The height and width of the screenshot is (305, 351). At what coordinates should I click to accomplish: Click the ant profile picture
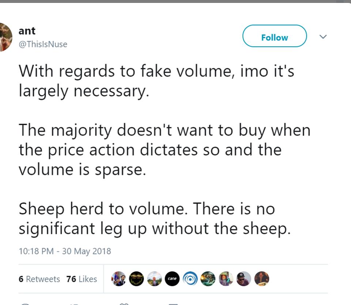(x=5, y=37)
